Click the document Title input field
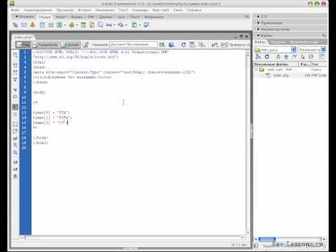336x252 pixels. (x=134, y=44)
